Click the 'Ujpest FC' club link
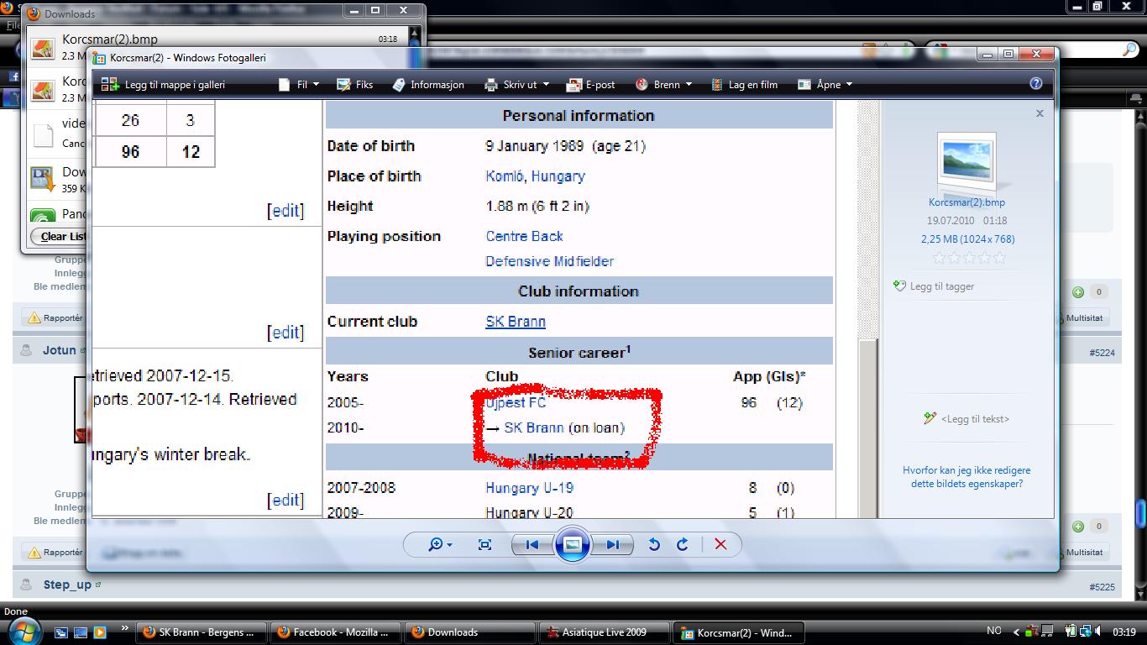 [x=516, y=403]
